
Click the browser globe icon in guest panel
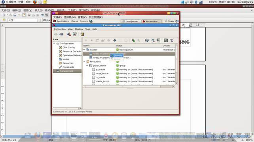tap(91, 21)
